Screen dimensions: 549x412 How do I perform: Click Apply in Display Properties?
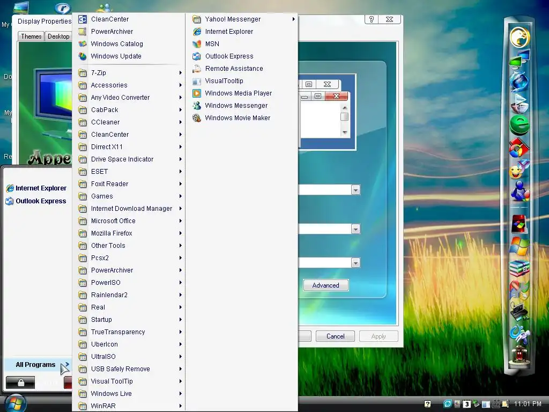379,336
